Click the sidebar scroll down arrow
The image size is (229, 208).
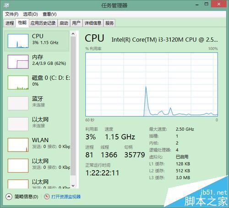click(73, 186)
